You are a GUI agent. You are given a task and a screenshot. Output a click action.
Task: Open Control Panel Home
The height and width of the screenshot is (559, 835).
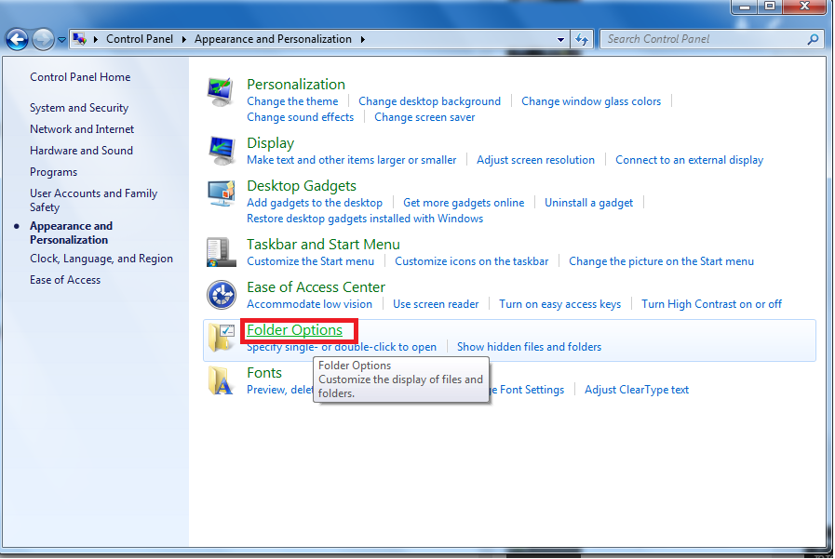click(x=80, y=77)
